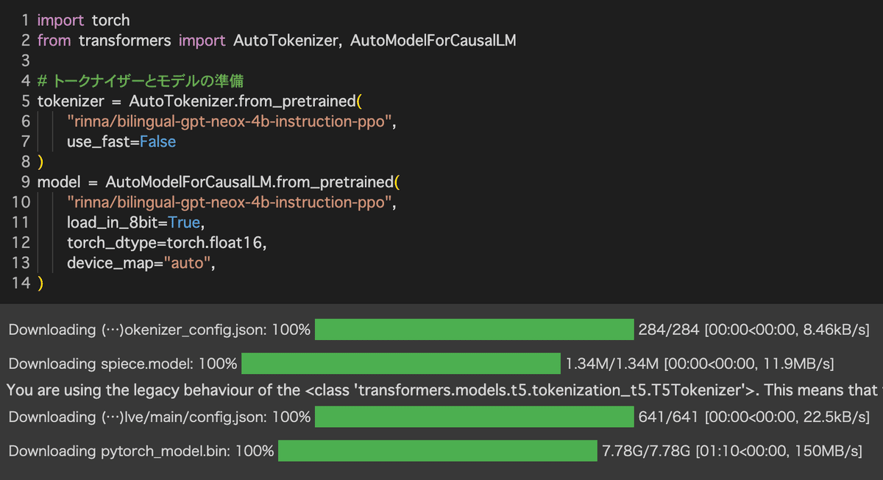Click line number 14 in gutter
This screenshot has height=480, width=883.
(21, 283)
